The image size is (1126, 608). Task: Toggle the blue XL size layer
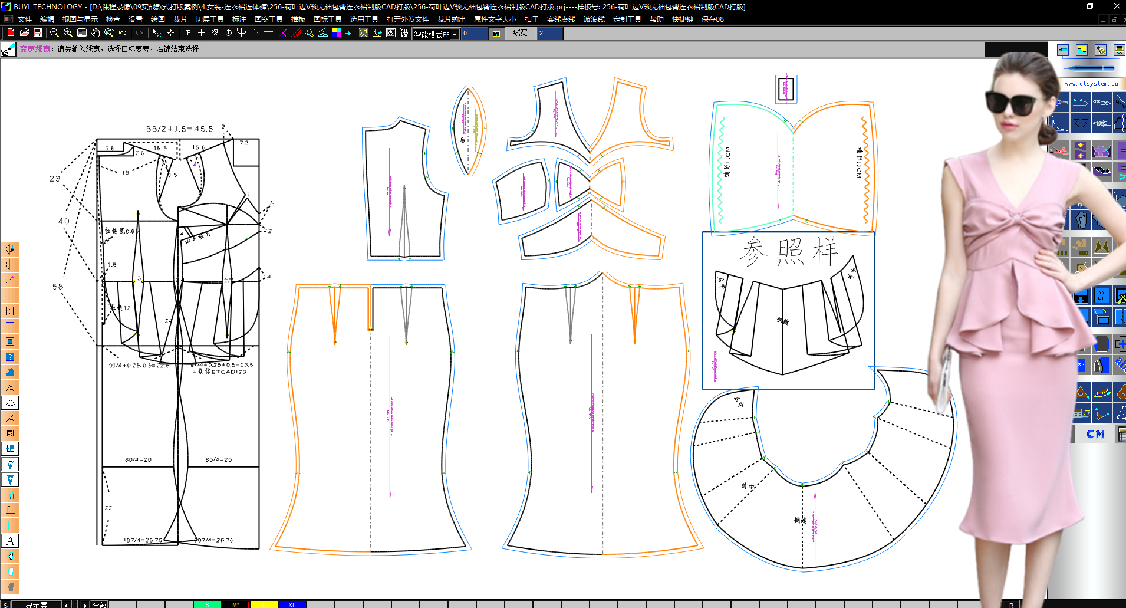tap(292, 604)
